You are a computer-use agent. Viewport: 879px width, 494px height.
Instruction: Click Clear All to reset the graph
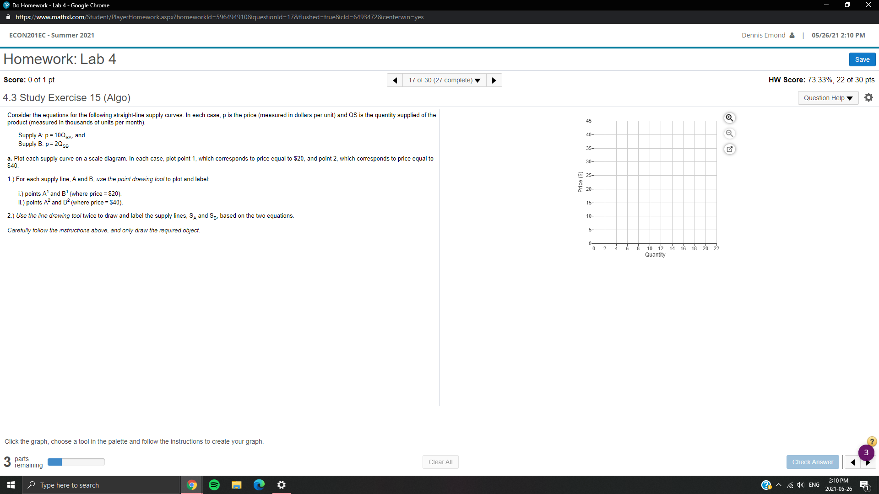coord(440,462)
